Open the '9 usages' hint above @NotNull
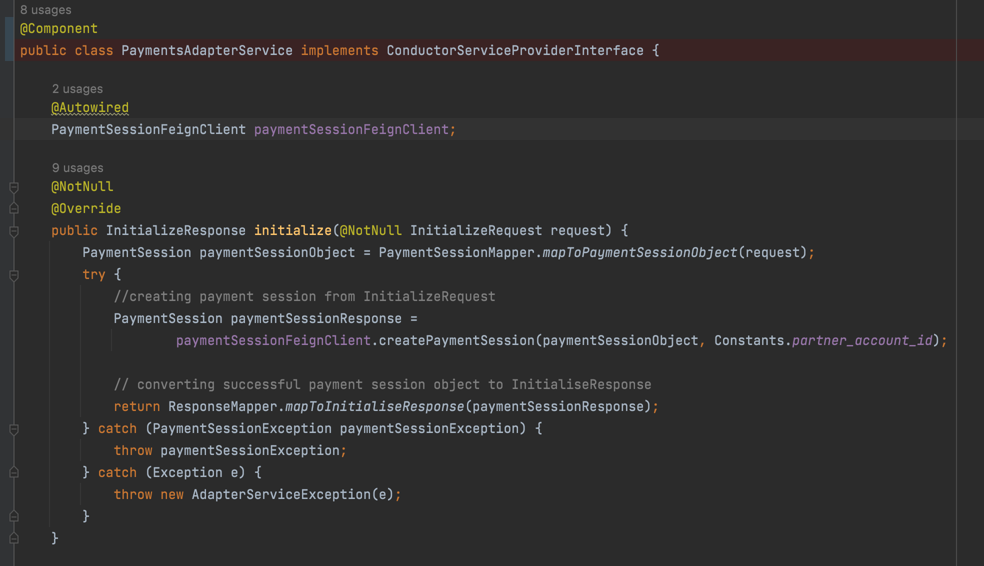The image size is (984, 566). [77, 168]
